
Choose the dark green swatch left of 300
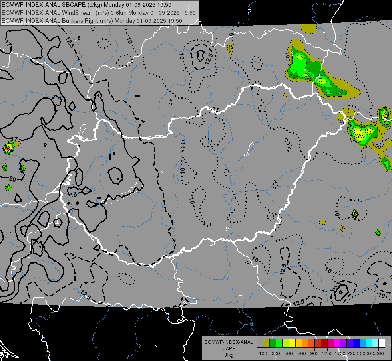tap(273, 343)
